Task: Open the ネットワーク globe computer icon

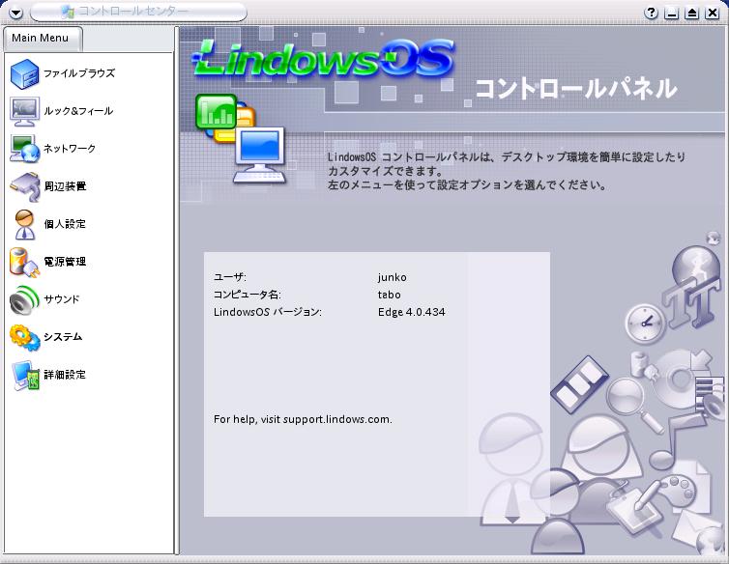Action: tap(24, 149)
